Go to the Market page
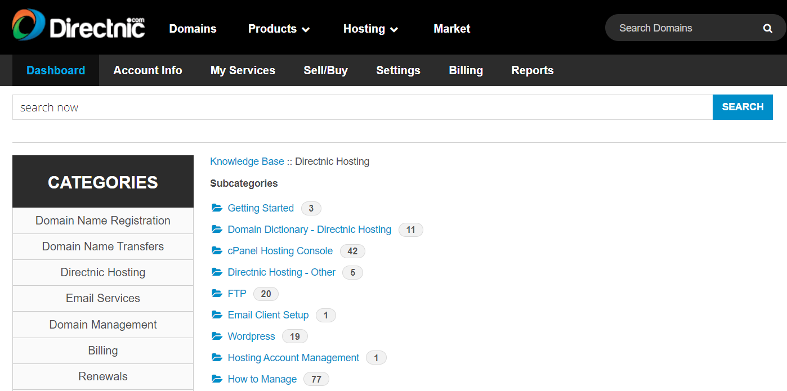Viewport: 787px width, 391px height. coord(452,29)
